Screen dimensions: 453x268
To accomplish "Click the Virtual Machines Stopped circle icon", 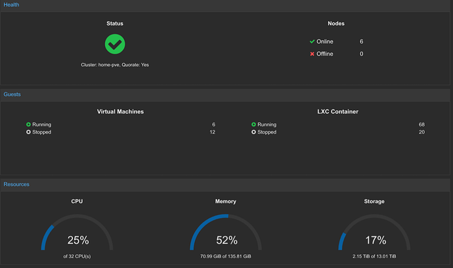I will pos(28,132).
